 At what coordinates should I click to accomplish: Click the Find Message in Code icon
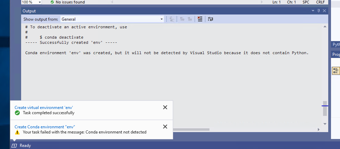[172, 19]
